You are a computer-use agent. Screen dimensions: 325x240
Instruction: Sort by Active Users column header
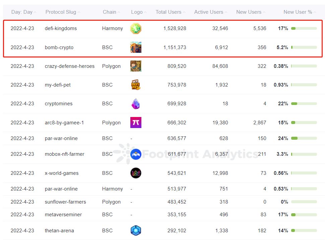click(x=208, y=12)
